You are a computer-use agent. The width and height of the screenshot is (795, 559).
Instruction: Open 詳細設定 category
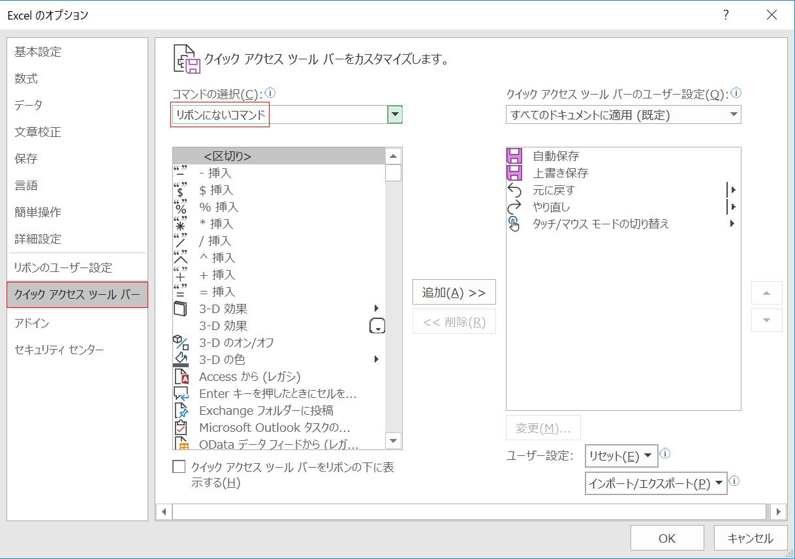pos(77,239)
